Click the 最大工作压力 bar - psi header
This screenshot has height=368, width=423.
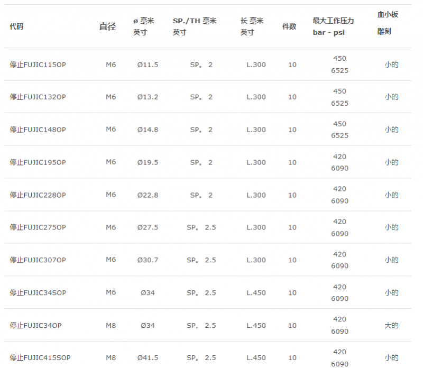pos(333,26)
